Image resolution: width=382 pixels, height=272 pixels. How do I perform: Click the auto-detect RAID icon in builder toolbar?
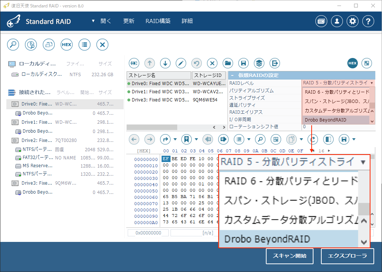click(x=134, y=64)
